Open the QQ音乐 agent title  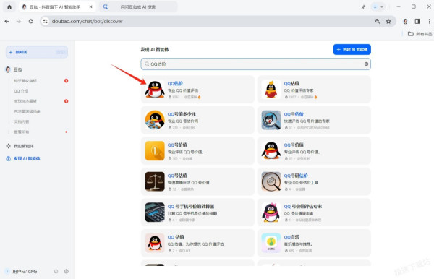(292, 237)
